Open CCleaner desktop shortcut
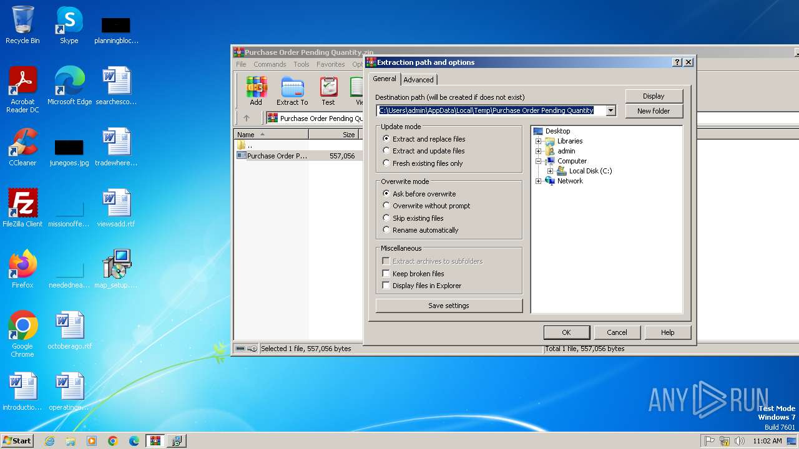Screen dimensions: 799x449 pyautogui.click(x=22, y=147)
